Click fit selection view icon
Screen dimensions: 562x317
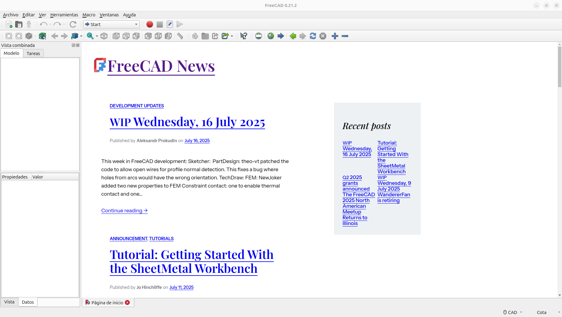click(x=19, y=36)
